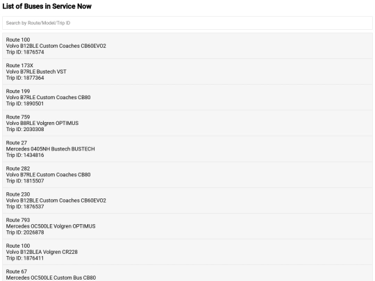Click Trip ID: 1815507
The width and height of the screenshot is (375, 281).
pyautogui.click(x=25, y=181)
